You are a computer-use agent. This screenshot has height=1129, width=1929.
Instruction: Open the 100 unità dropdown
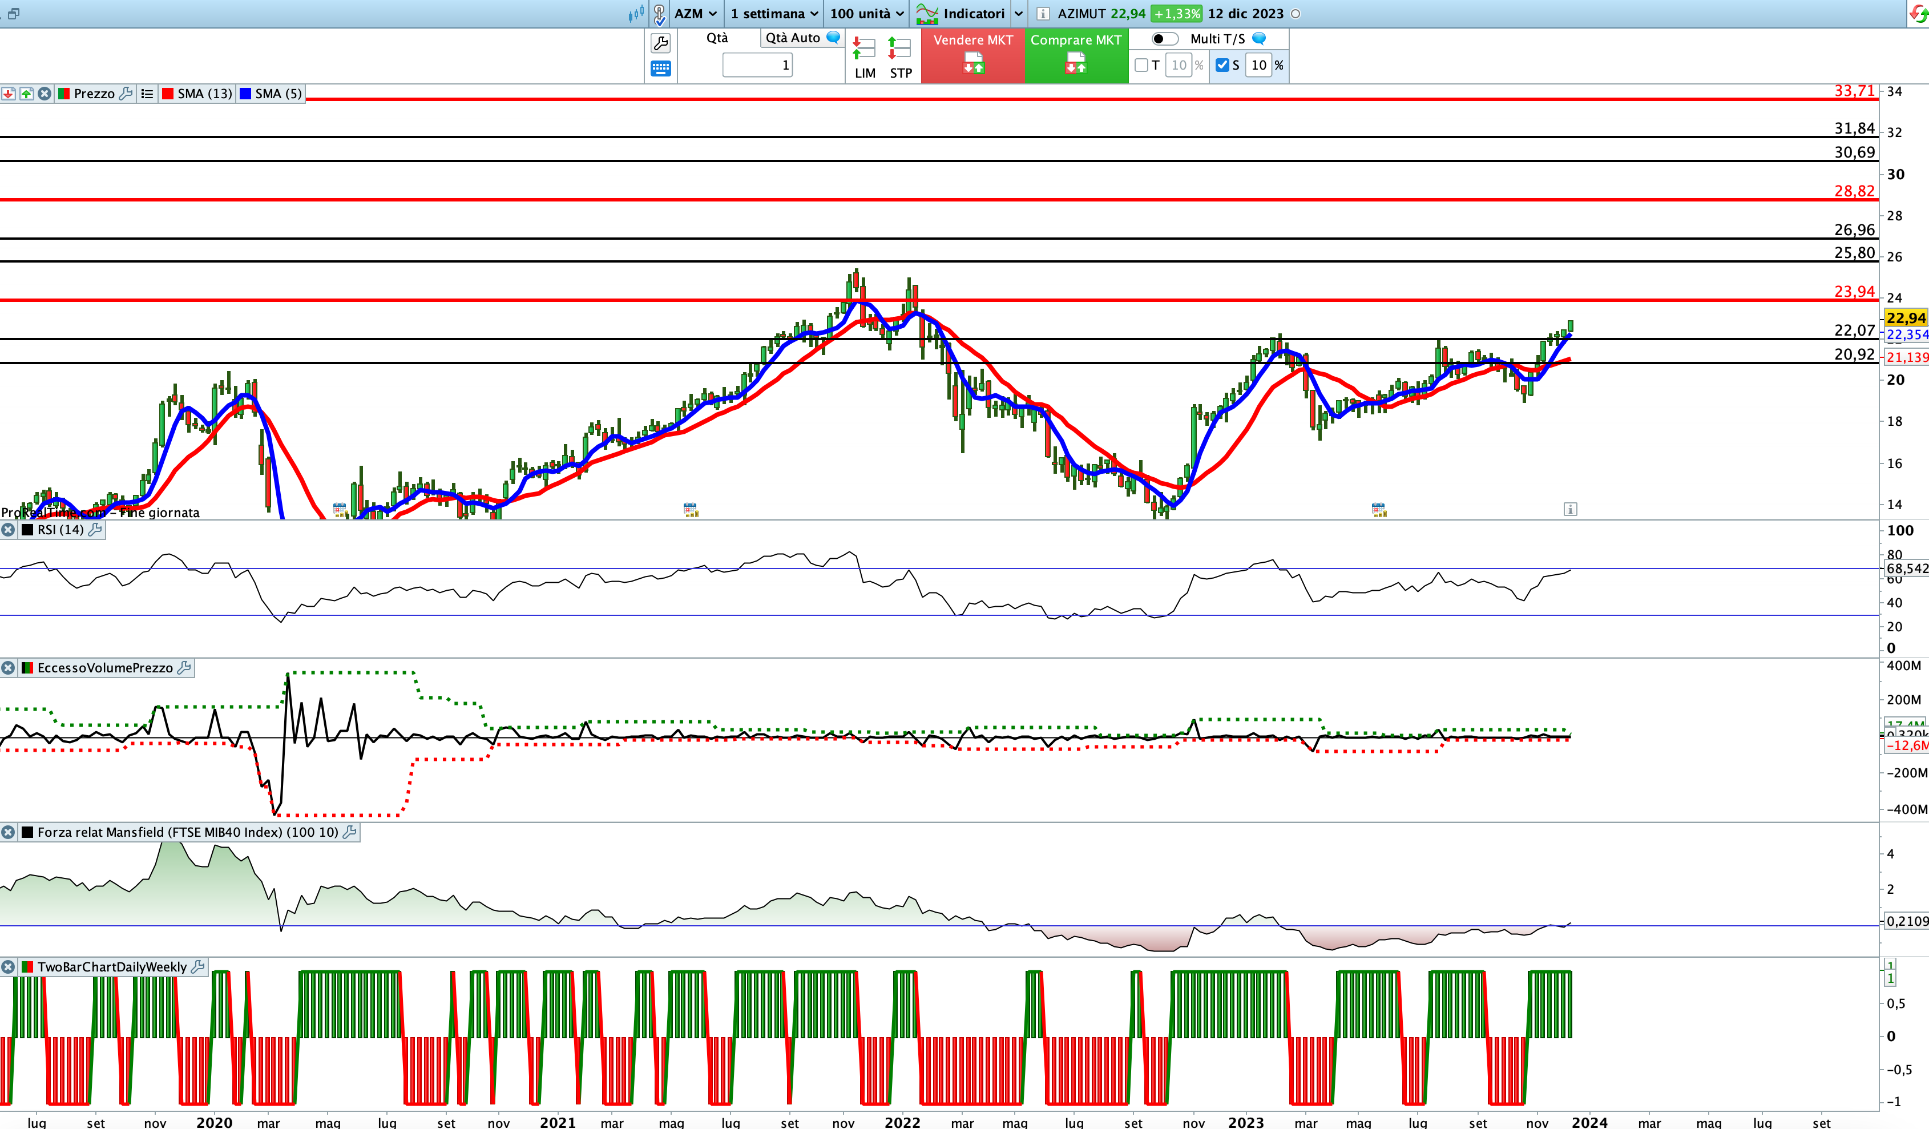[866, 14]
